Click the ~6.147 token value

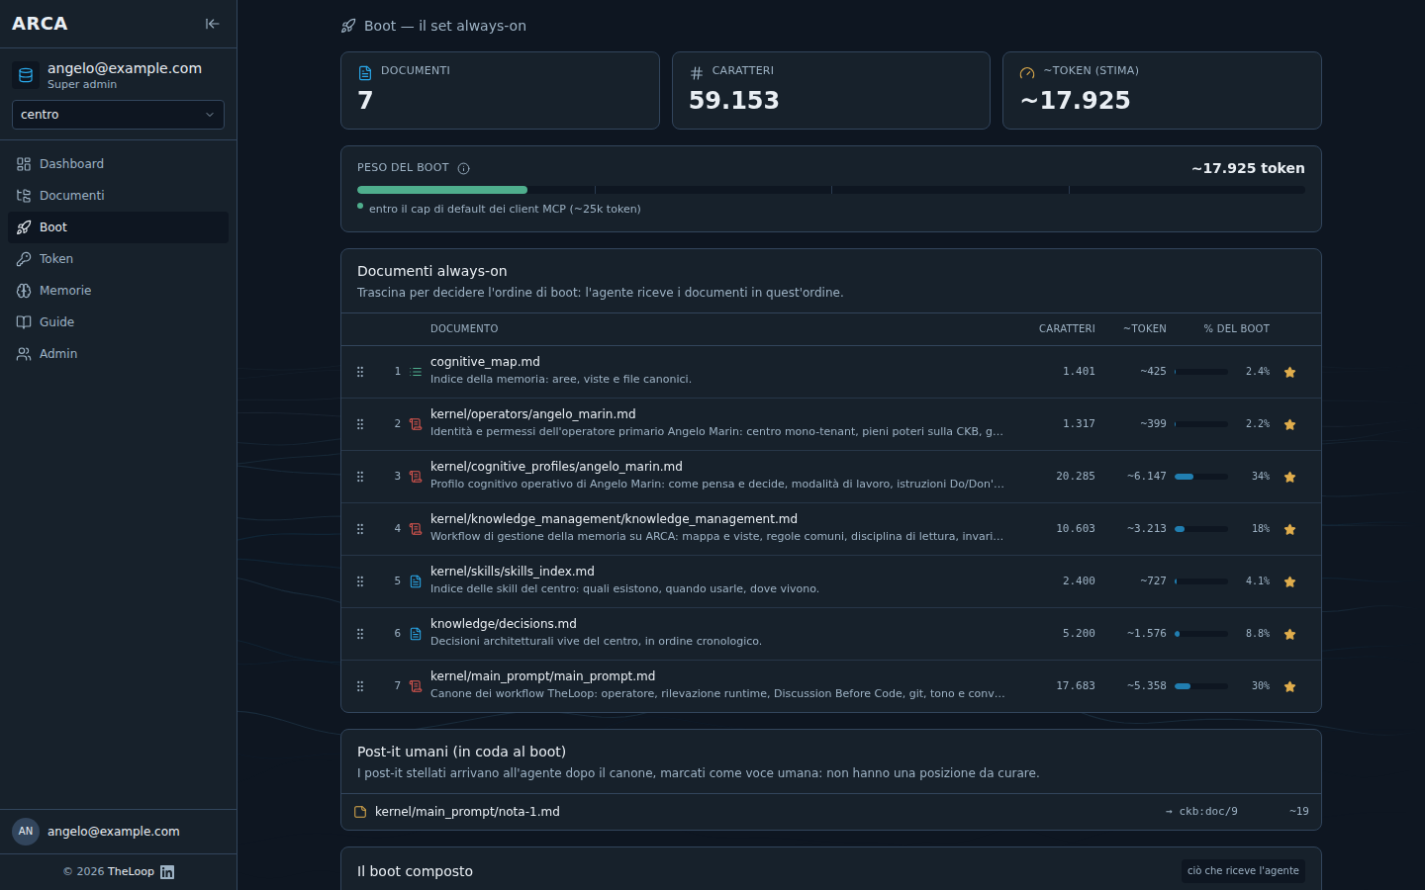click(1147, 477)
